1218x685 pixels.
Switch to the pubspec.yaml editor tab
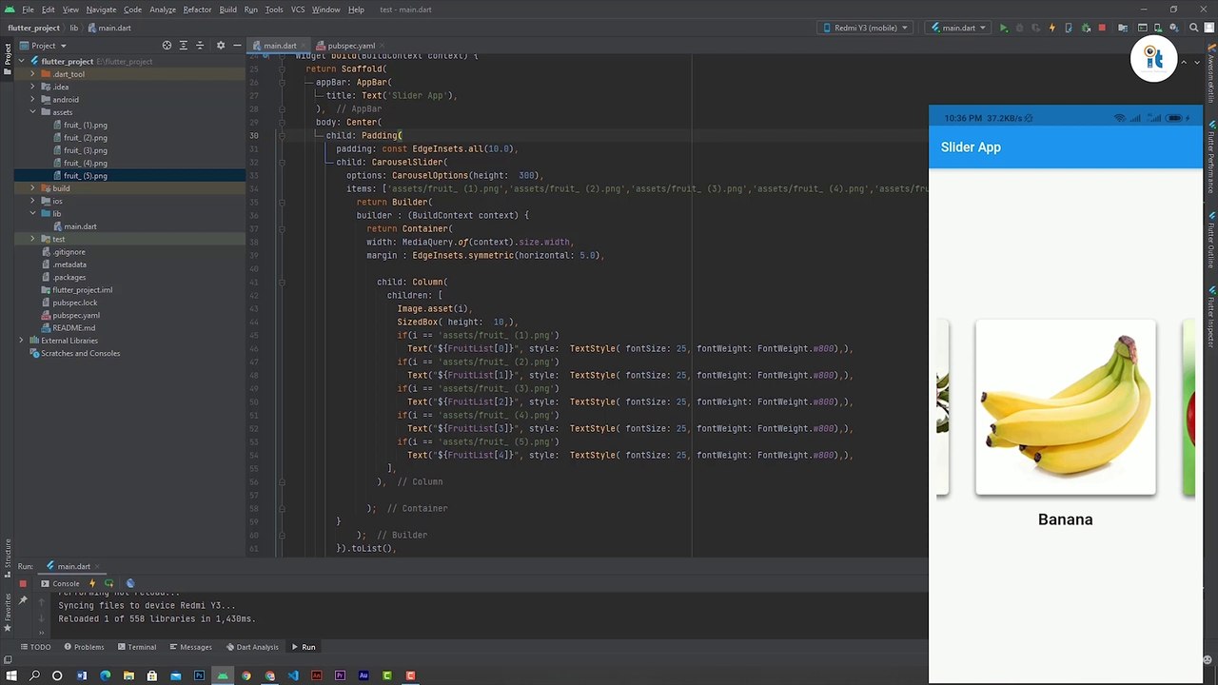tap(351, 46)
